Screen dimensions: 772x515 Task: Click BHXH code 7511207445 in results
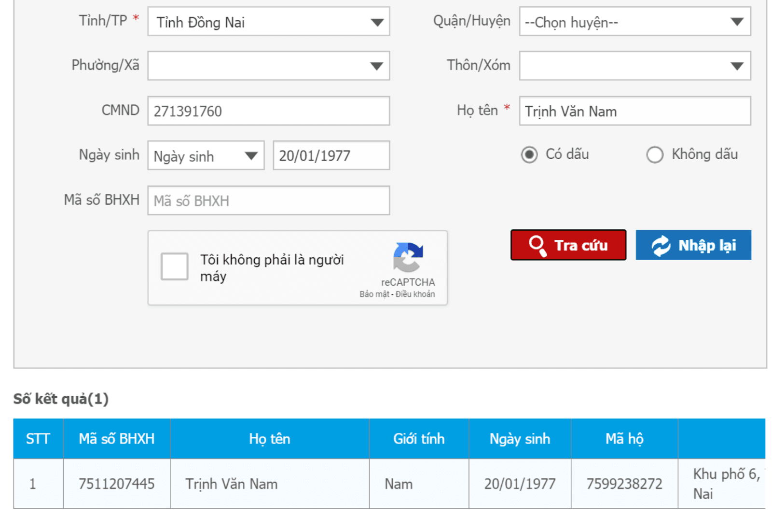click(x=117, y=484)
